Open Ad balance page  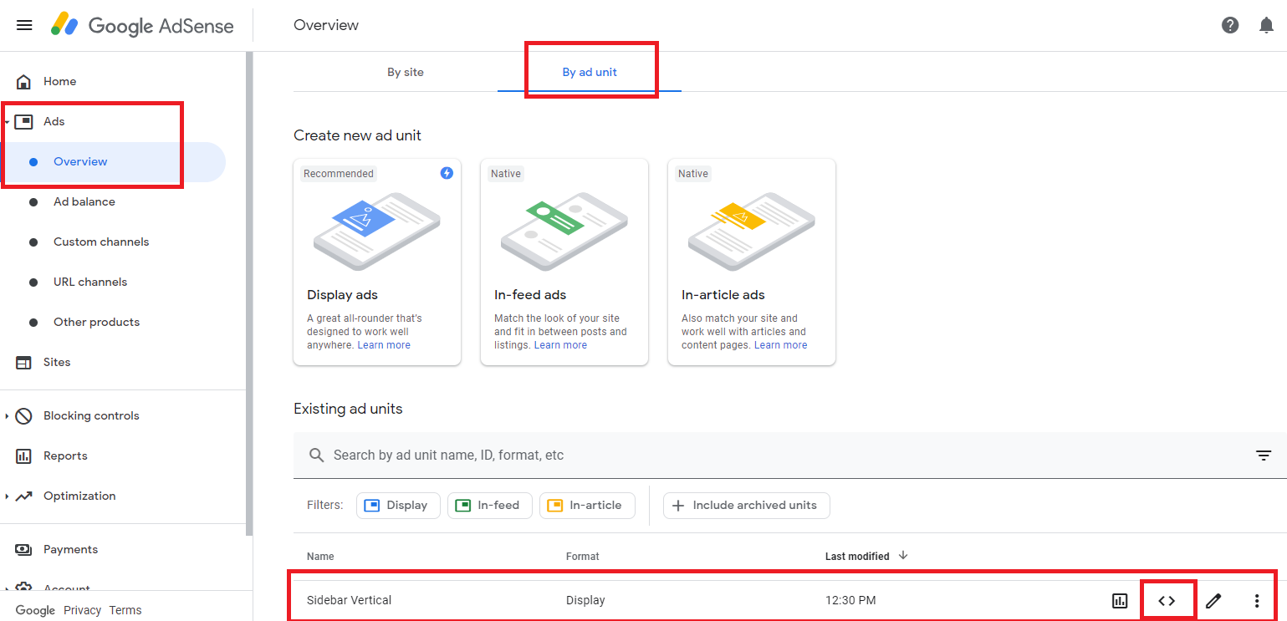pyautogui.click(x=84, y=201)
